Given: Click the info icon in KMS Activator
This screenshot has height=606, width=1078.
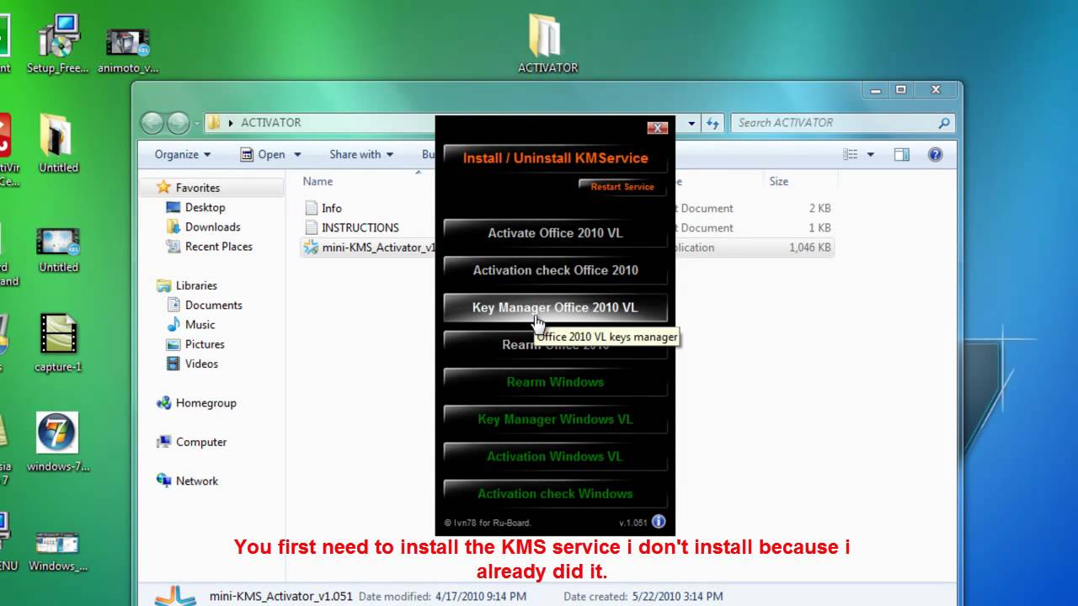Looking at the screenshot, I should click(659, 522).
